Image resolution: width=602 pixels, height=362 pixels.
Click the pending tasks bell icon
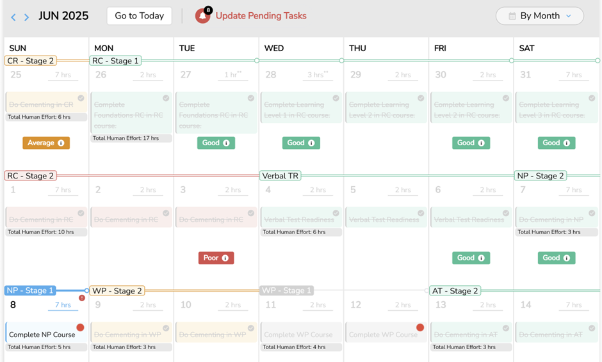click(x=202, y=16)
